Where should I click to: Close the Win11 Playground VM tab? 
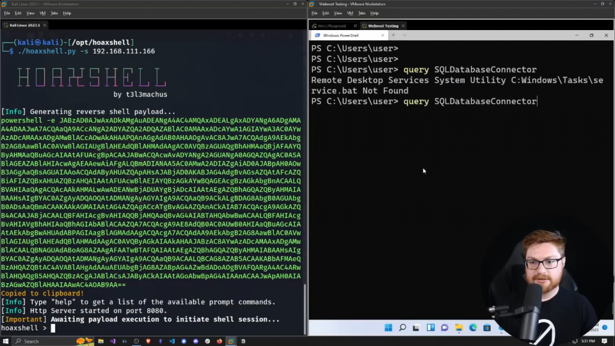[356, 26]
